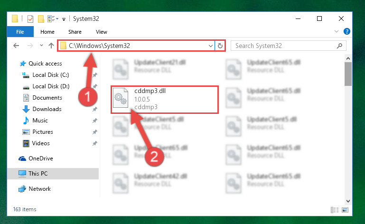This screenshot has width=365, height=224.
Task: Expand the ribbon with the chevron
Action: [337, 31]
